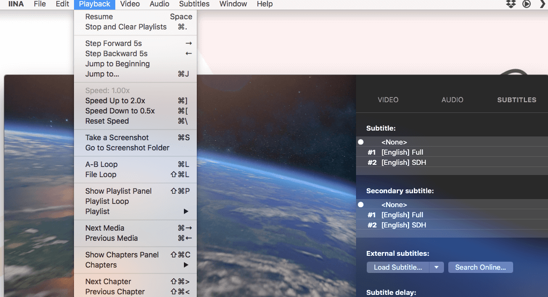Select Go to Screenshot Folder
This screenshot has width=548, height=297.
[135, 148]
